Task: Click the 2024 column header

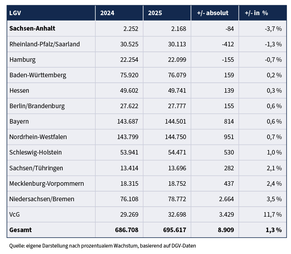Action: click(107, 13)
